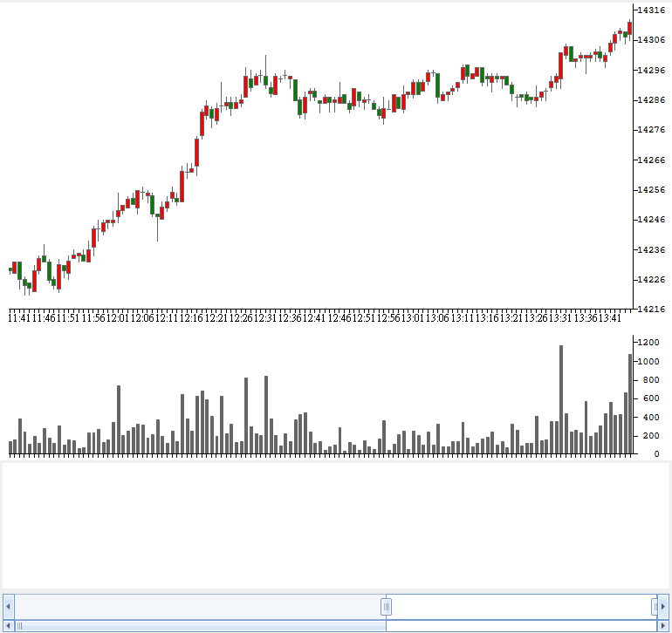Click the 1000 volume axis label
The width and height of the screenshot is (672, 633).
[648, 361]
